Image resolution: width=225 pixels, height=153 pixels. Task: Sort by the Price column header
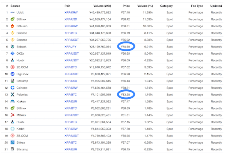[x=126, y=6]
